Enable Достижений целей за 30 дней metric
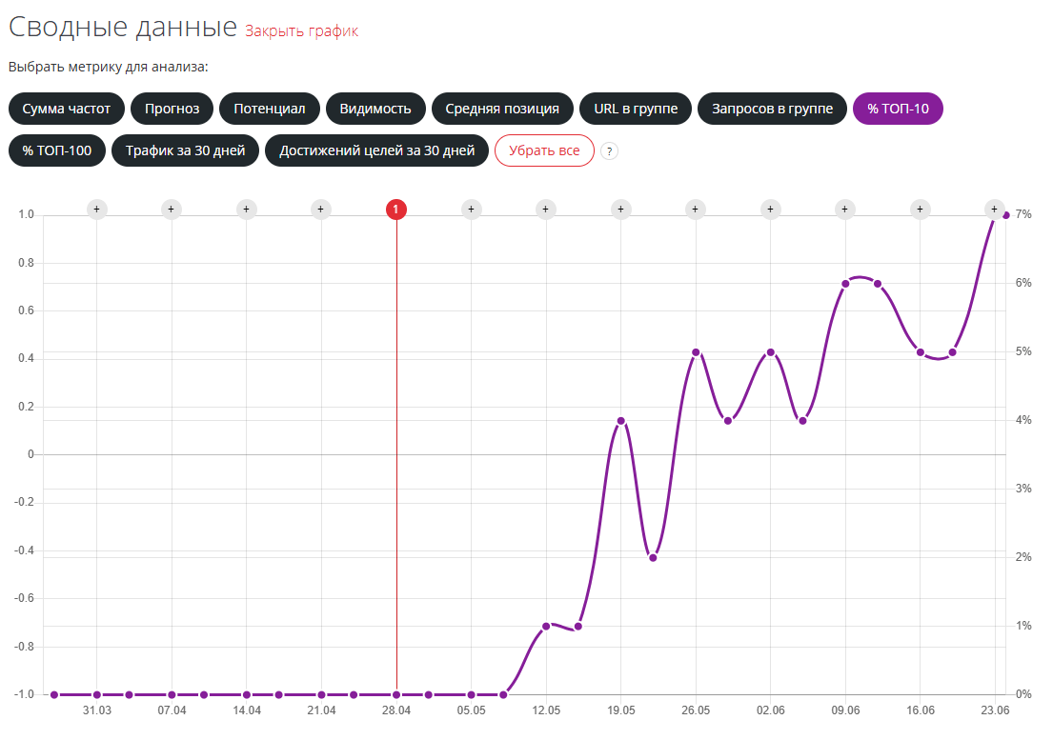Viewport: 1053px width, 740px height. point(376,150)
